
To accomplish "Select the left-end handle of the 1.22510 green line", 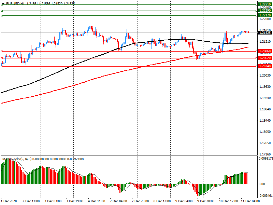I will [2, 5].
